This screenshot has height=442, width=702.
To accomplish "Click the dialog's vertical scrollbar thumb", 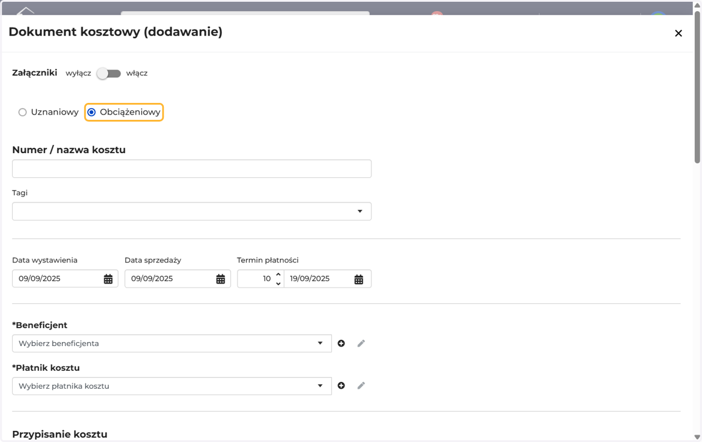I will pyautogui.click(x=697, y=88).
